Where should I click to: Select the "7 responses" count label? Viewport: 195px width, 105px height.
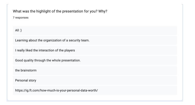(21, 18)
